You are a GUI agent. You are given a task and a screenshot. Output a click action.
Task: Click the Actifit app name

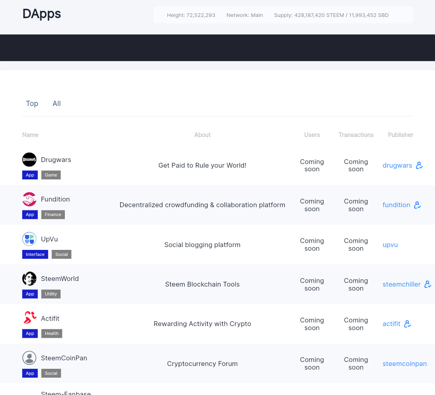tap(50, 318)
